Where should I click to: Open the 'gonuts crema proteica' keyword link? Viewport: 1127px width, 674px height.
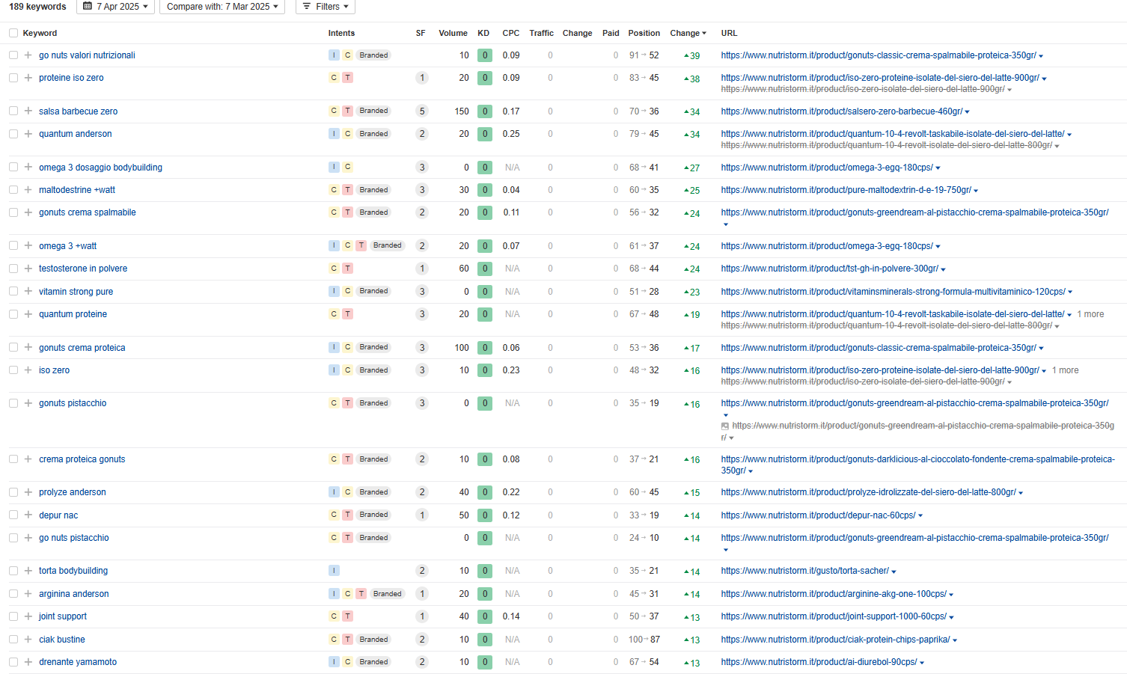tap(82, 348)
